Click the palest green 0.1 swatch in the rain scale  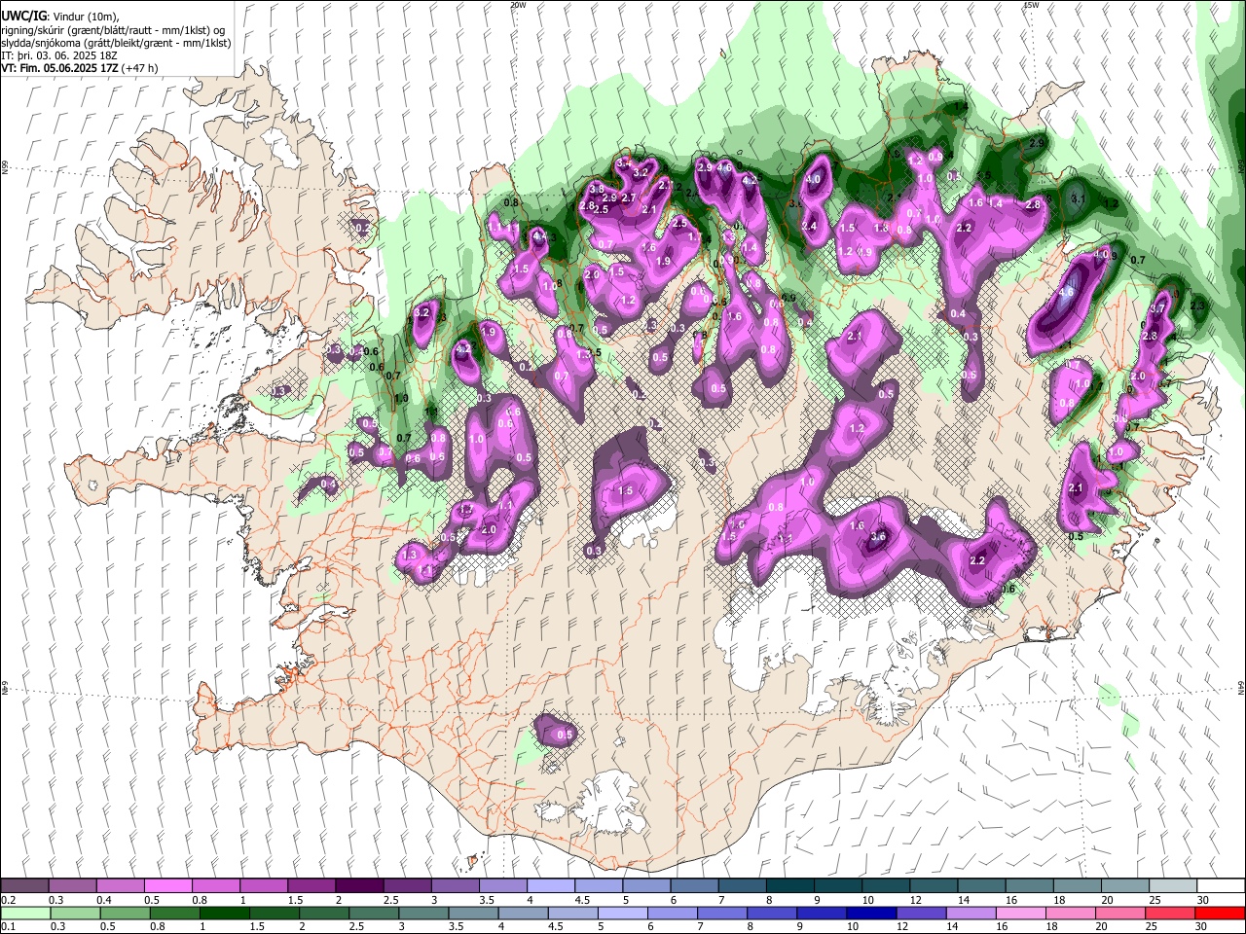(24, 913)
